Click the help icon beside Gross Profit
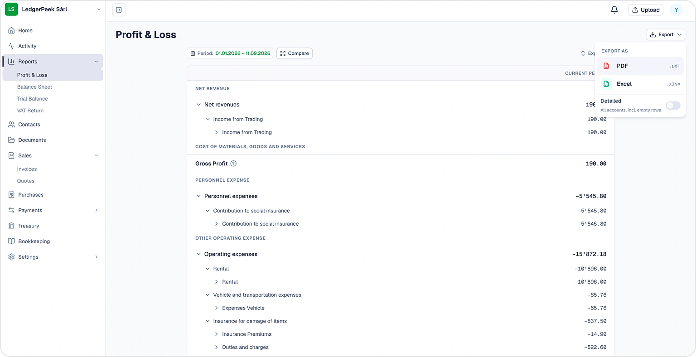This screenshot has width=696, height=357. pos(233,164)
